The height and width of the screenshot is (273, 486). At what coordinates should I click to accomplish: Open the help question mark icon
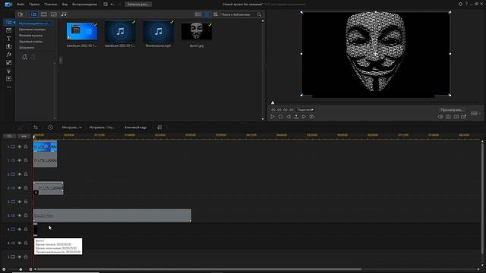(x=466, y=4)
